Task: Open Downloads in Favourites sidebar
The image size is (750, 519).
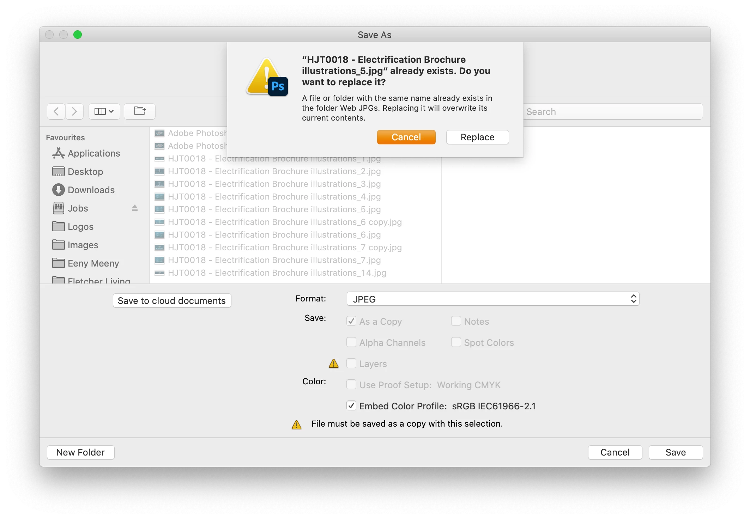Action: pos(91,190)
